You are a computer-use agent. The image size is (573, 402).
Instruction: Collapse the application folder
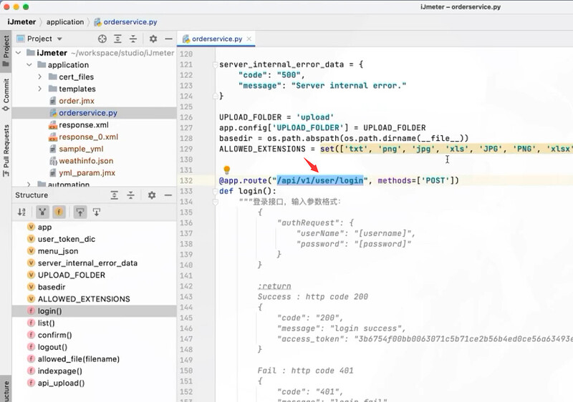click(29, 65)
